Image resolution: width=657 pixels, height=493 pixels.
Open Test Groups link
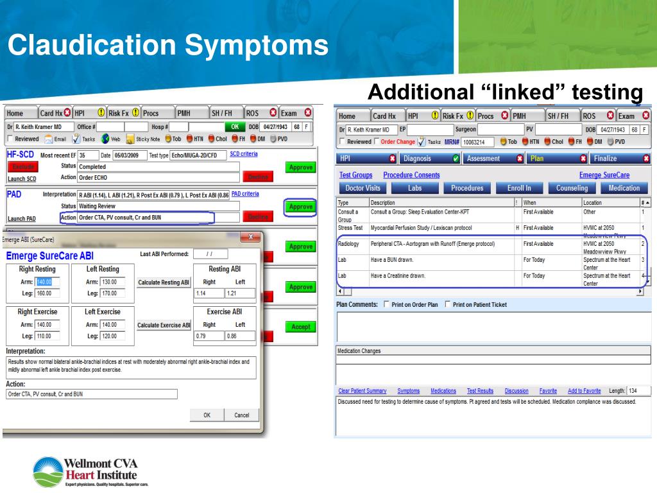click(x=355, y=175)
